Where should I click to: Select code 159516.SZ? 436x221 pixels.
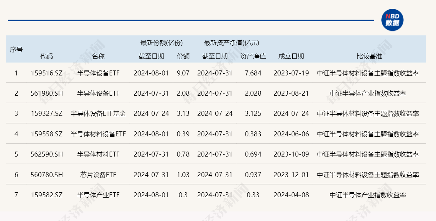click(x=46, y=73)
